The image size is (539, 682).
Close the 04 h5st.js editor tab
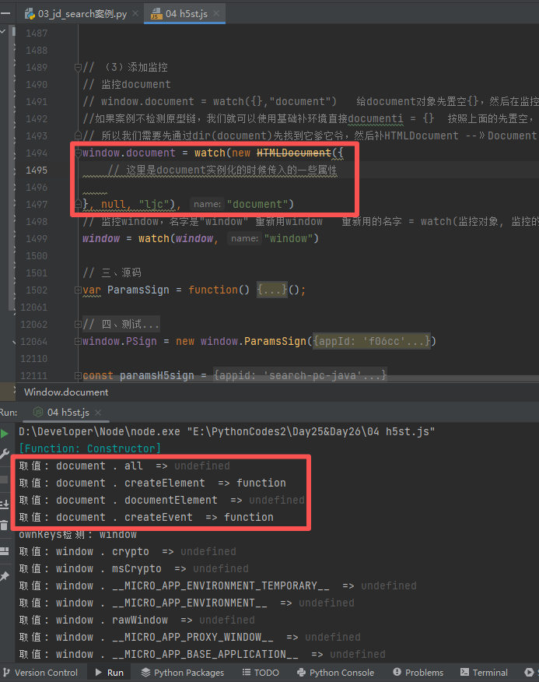[x=216, y=14]
